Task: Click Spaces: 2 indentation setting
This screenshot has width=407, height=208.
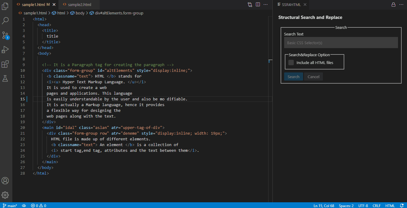Action: [346, 206]
